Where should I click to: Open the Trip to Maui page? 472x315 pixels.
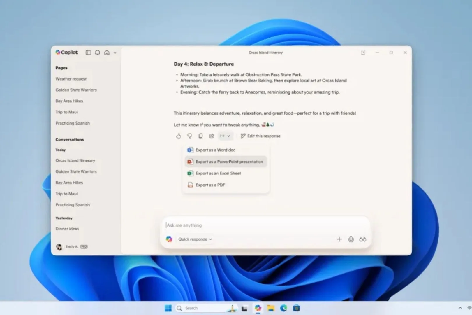(66, 112)
